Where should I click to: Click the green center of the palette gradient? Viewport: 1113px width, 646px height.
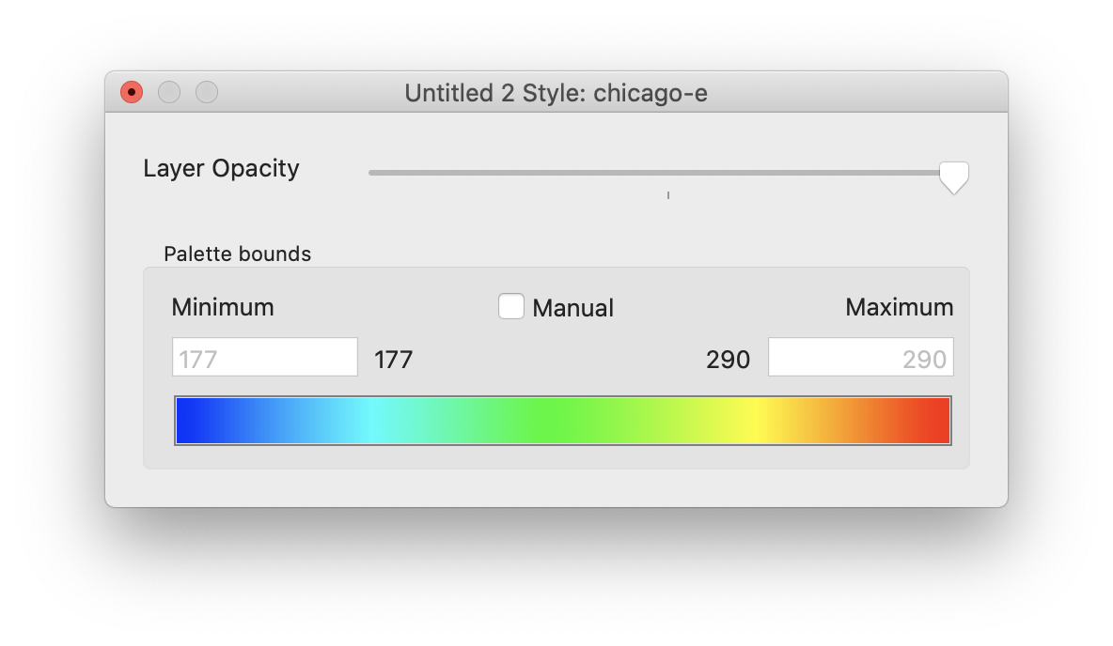tap(562, 420)
